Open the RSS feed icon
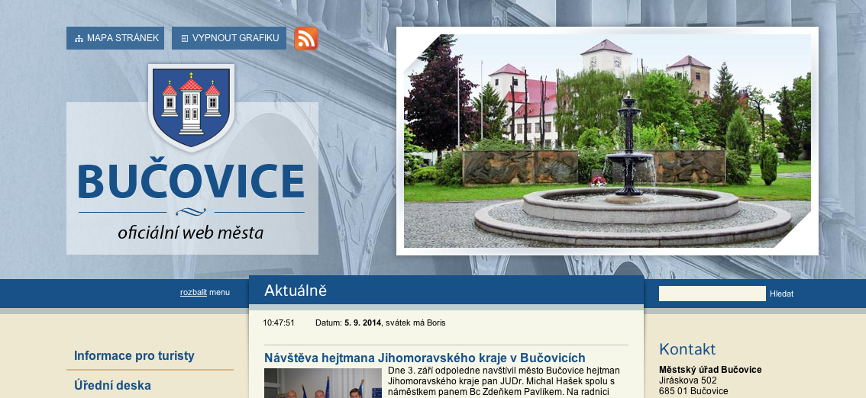The width and height of the screenshot is (866, 398). point(306,39)
